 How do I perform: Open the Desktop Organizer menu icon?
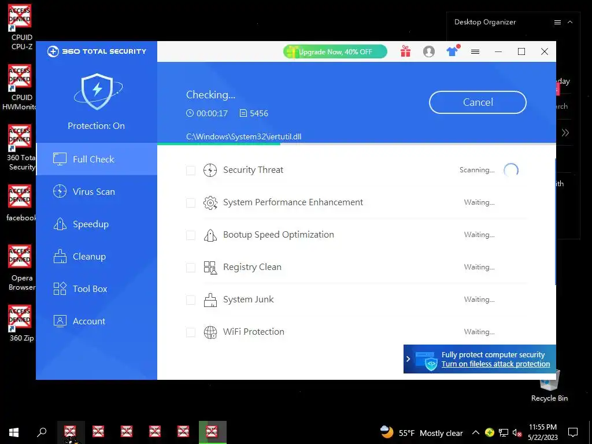pyautogui.click(x=557, y=23)
